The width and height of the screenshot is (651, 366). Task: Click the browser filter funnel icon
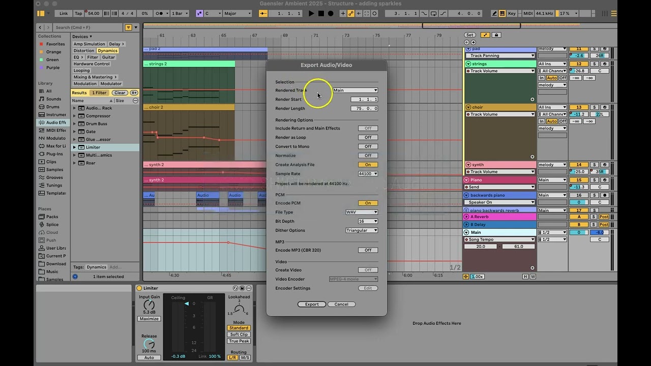[x=129, y=27]
